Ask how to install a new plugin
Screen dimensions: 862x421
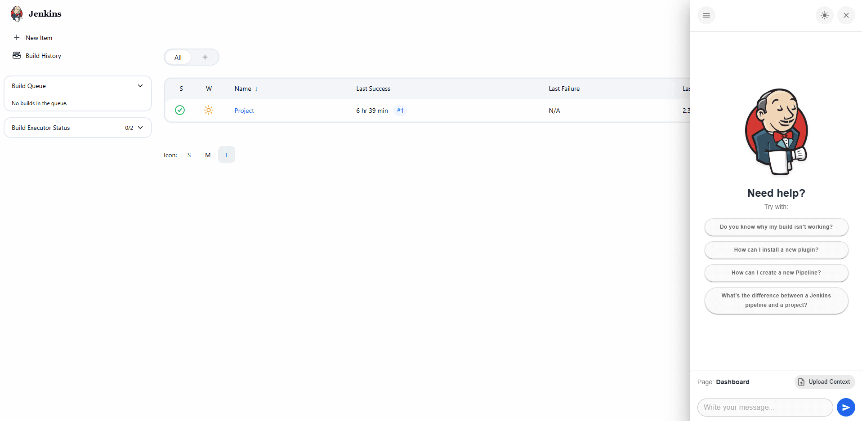777,250
